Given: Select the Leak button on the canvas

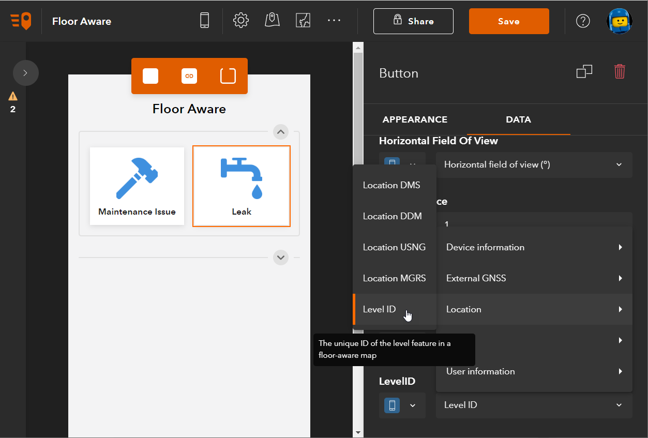Looking at the screenshot, I should tap(241, 186).
